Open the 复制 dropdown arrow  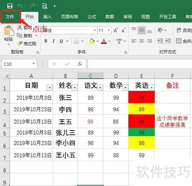[x=37, y=36]
